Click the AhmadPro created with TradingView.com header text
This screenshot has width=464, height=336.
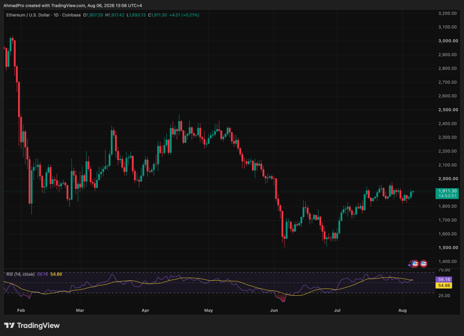click(72, 5)
